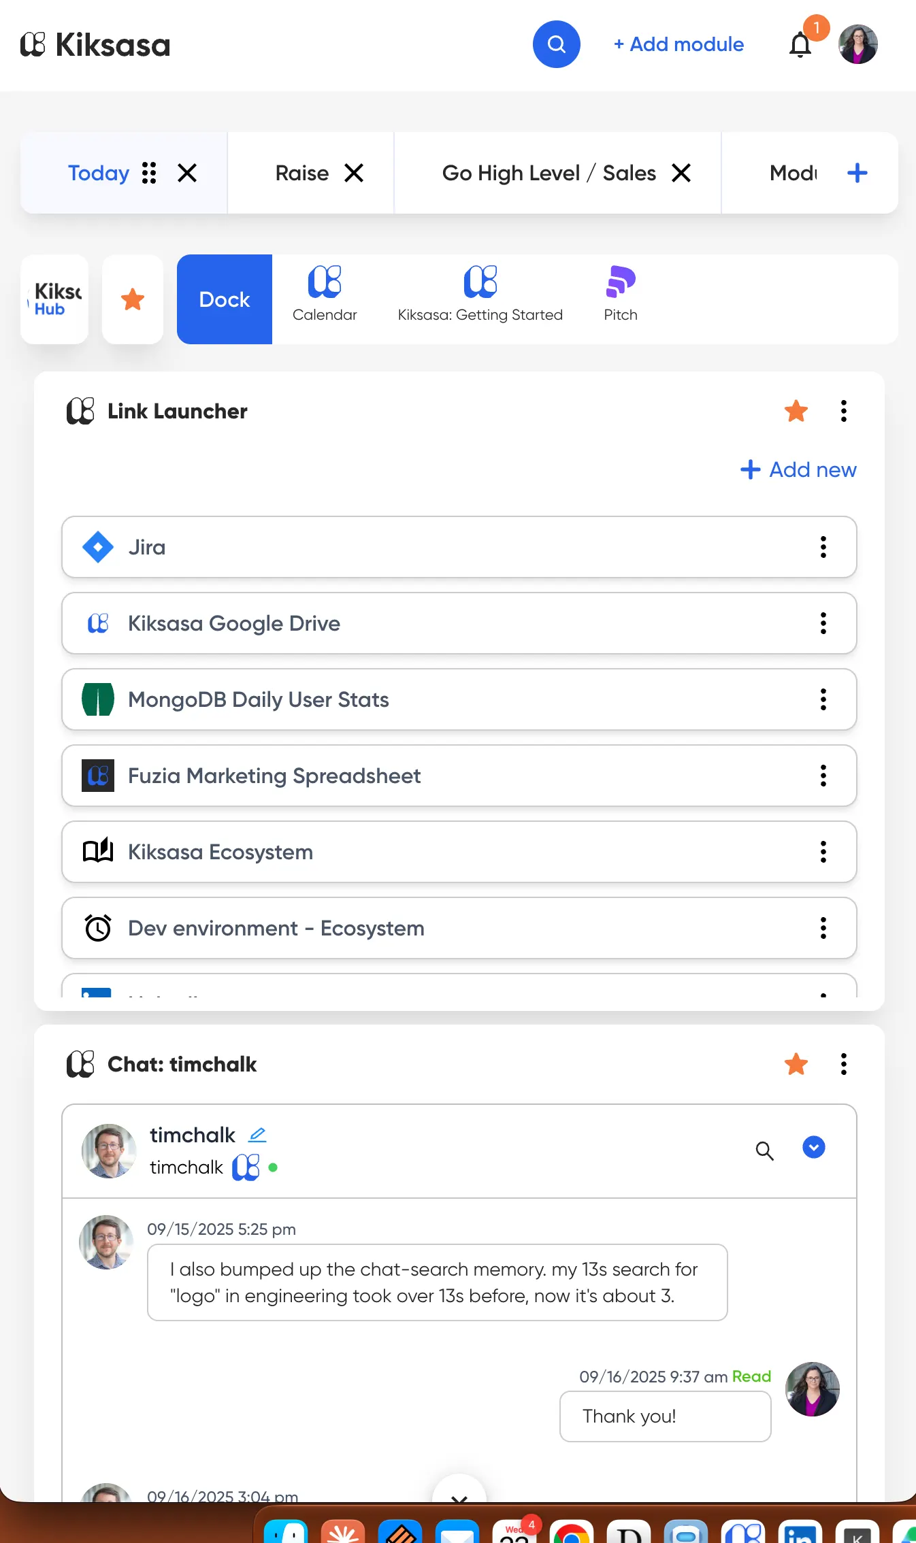Toggle favorite star on Link Launcher

796,411
